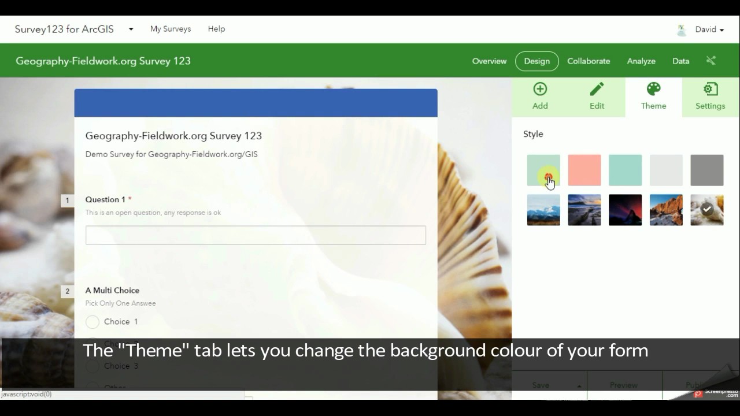Select the snowy mountain background thumbnail
The image size is (740, 416).
(543, 210)
